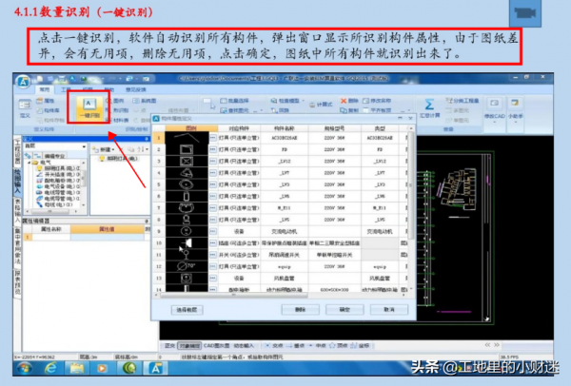Open the 新建 new dropdown

106,149
